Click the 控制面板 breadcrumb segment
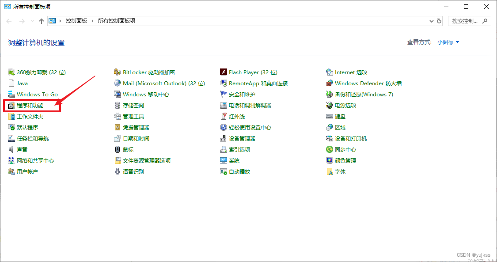Screen dimensions: 497x262 tap(76, 21)
